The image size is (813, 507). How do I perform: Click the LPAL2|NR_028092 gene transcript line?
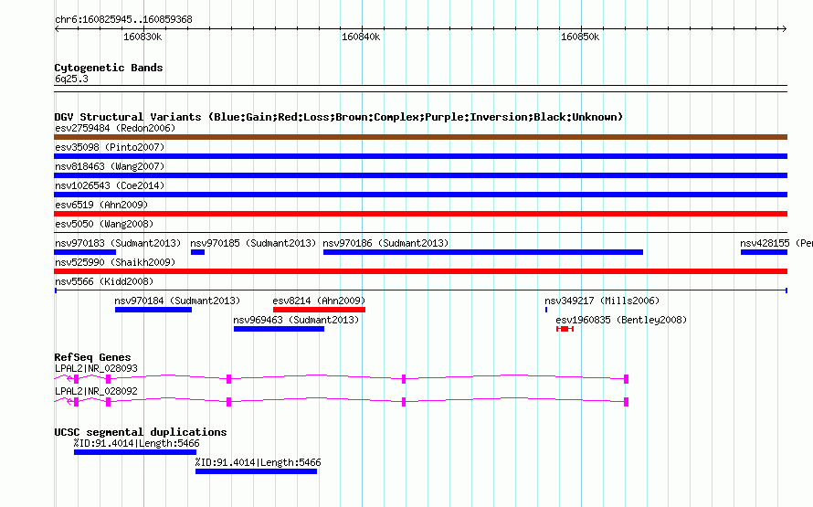[341, 402]
